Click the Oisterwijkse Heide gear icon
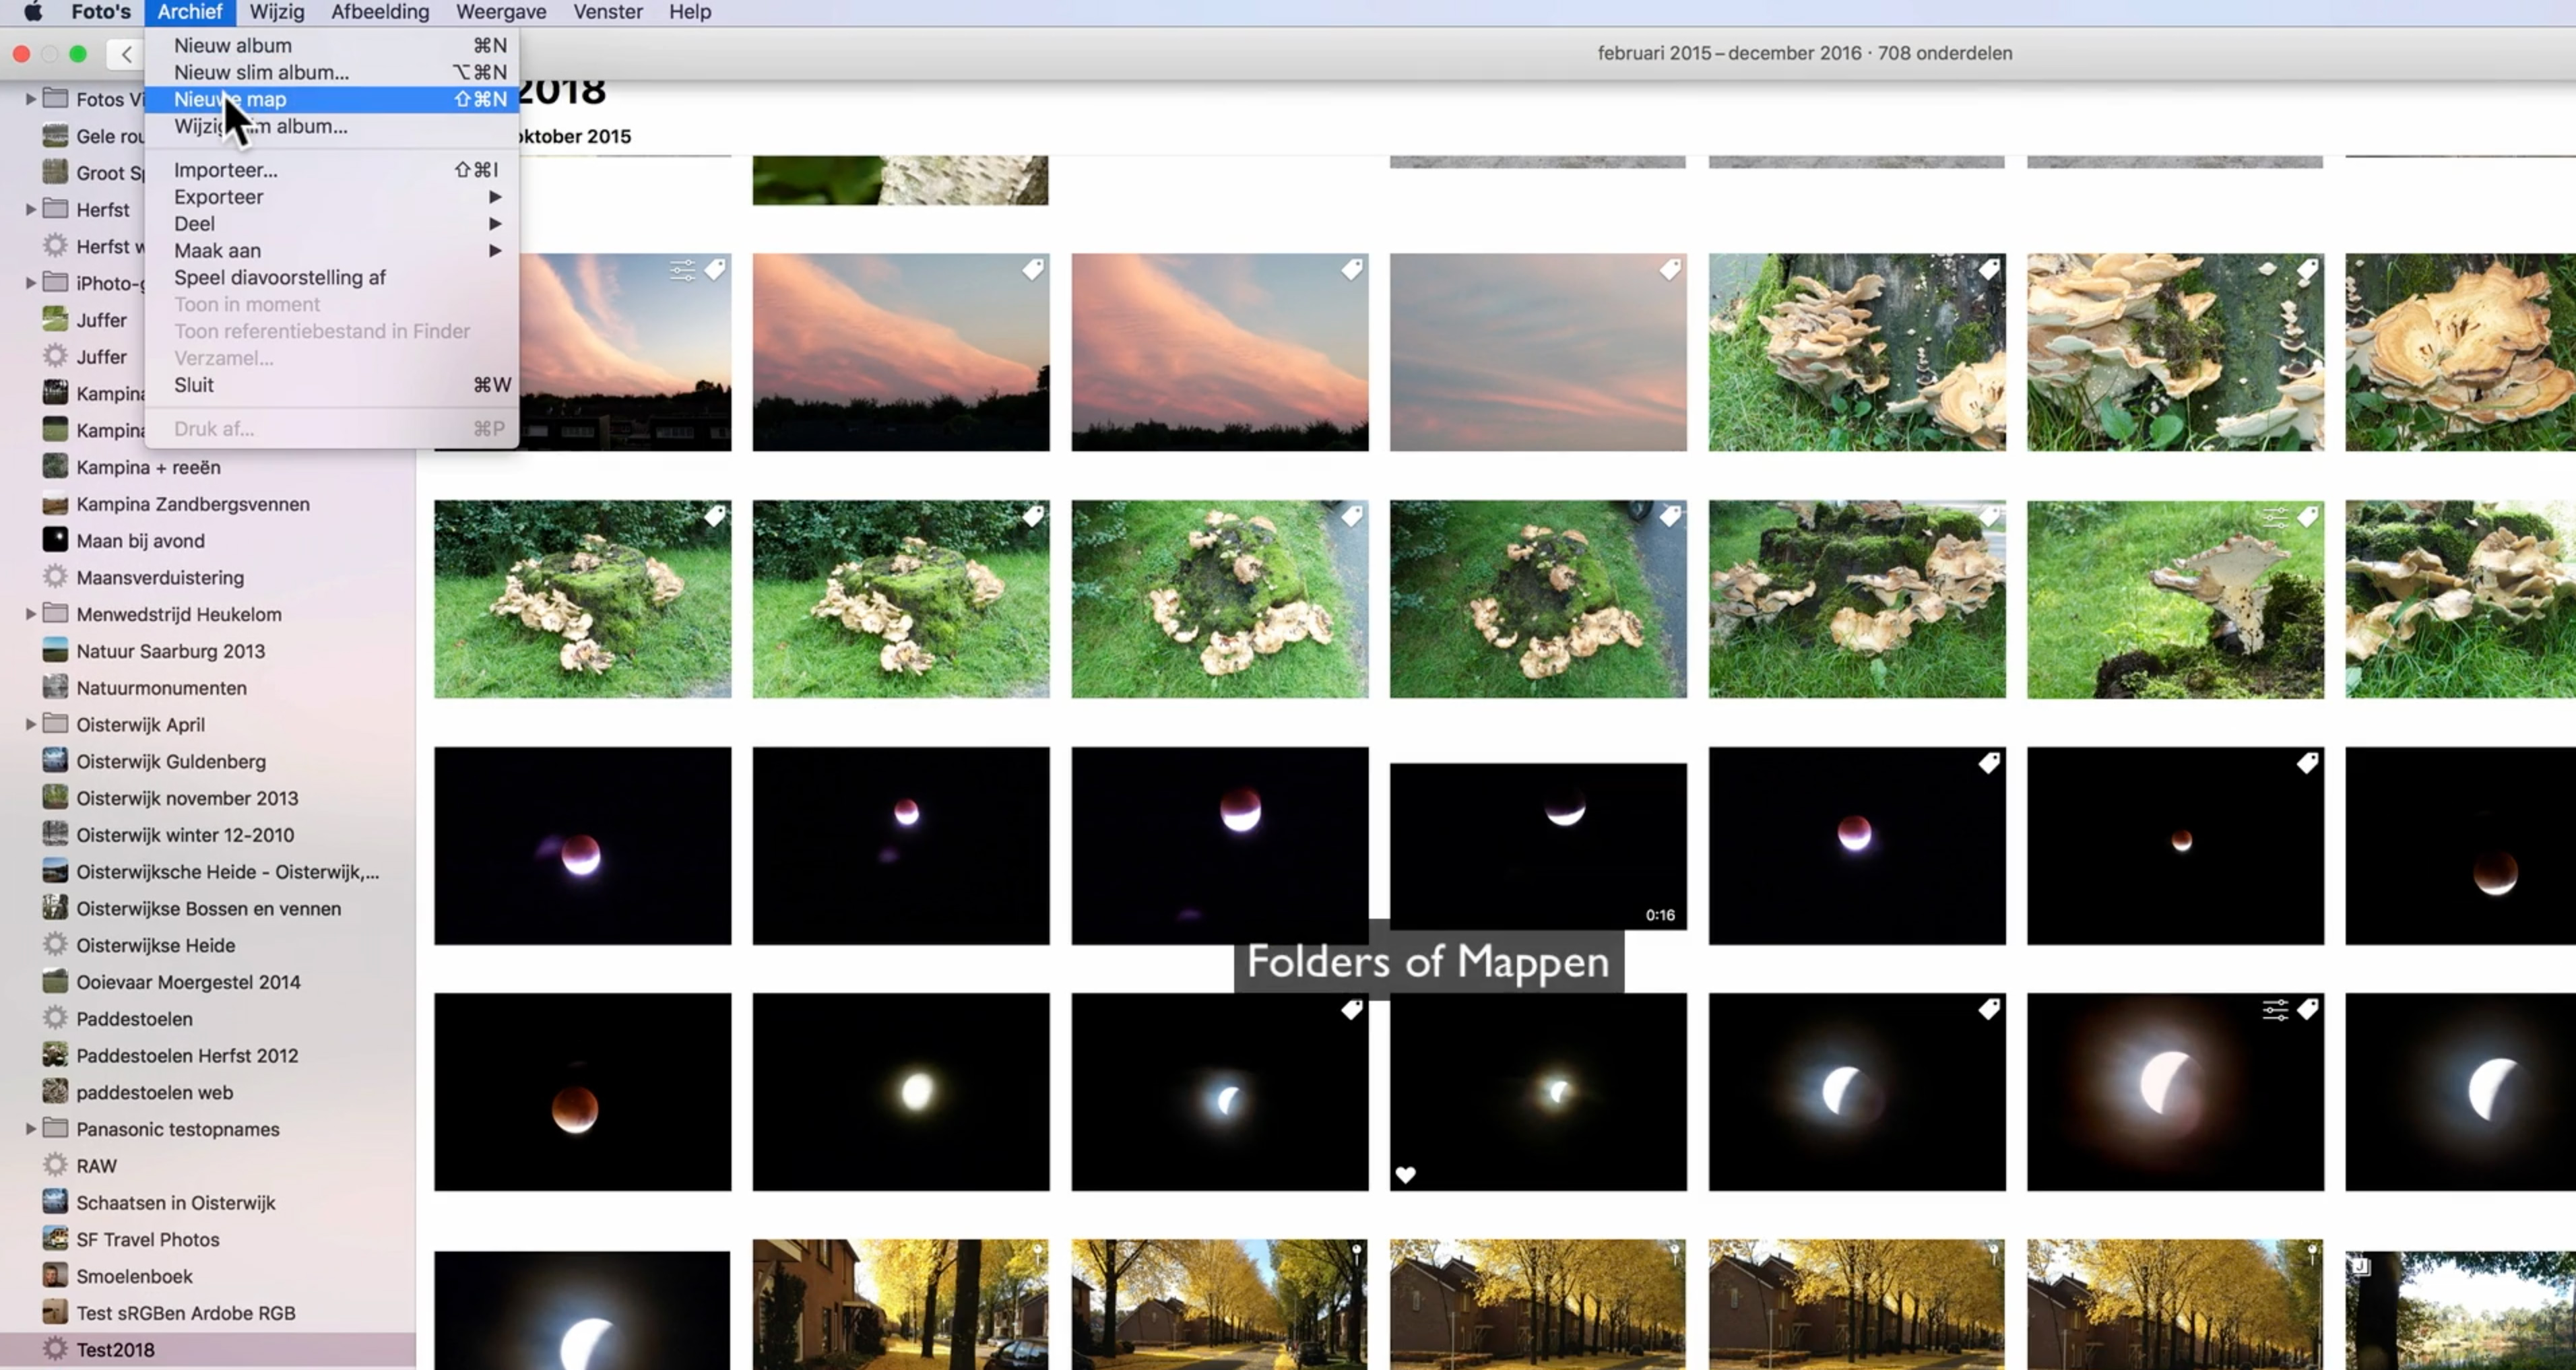The width and height of the screenshot is (2576, 1370). (55, 944)
